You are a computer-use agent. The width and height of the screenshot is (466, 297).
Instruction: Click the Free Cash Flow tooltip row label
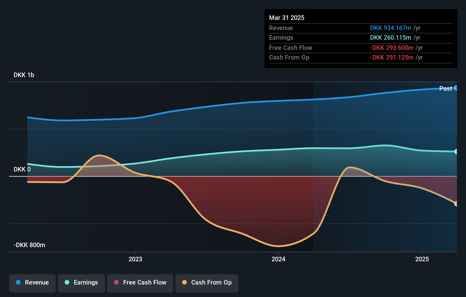tap(291, 48)
